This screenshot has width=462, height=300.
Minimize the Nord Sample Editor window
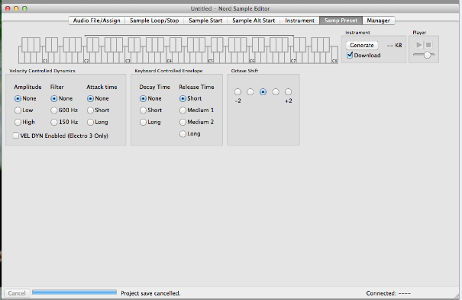[x=16, y=8]
